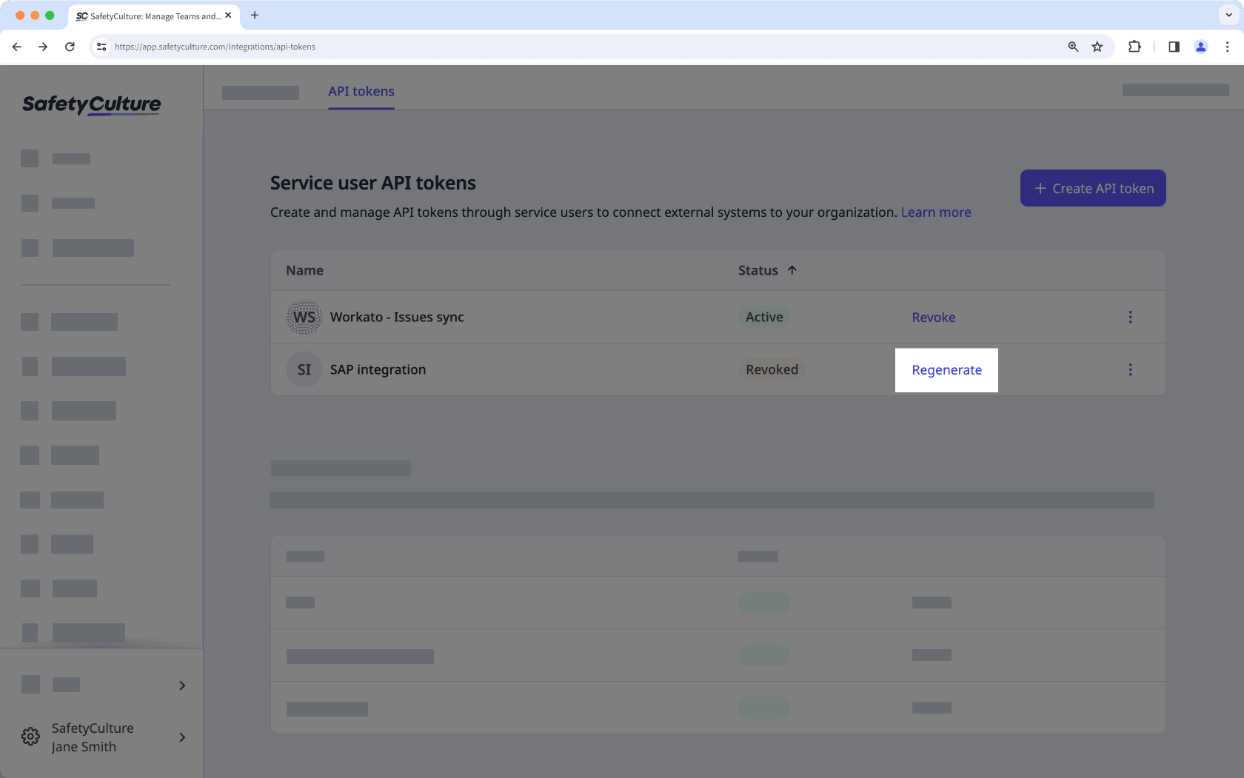The image size is (1244, 778).
Task: Open the browser side panel icon
Action: 1173,47
